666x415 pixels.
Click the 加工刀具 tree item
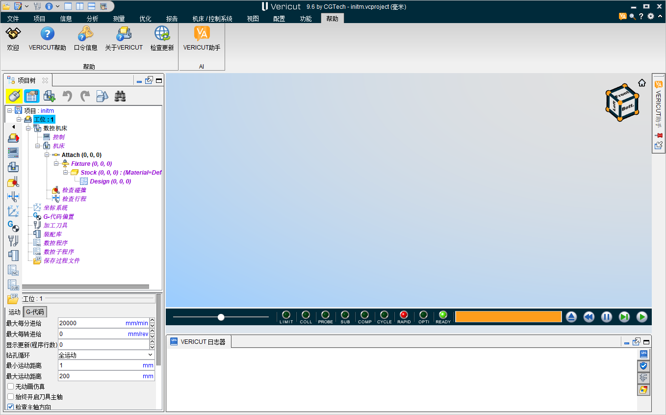55,226
